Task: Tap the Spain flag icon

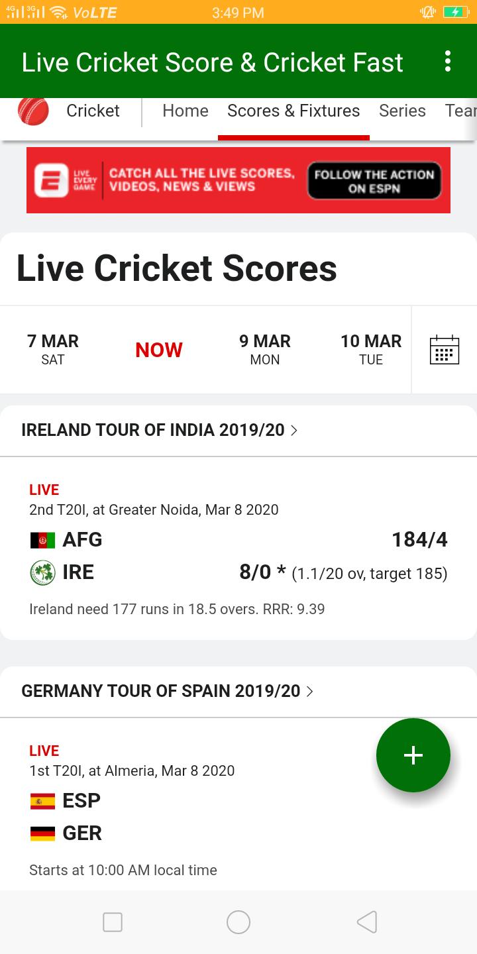Action: (x=42, y=802)
